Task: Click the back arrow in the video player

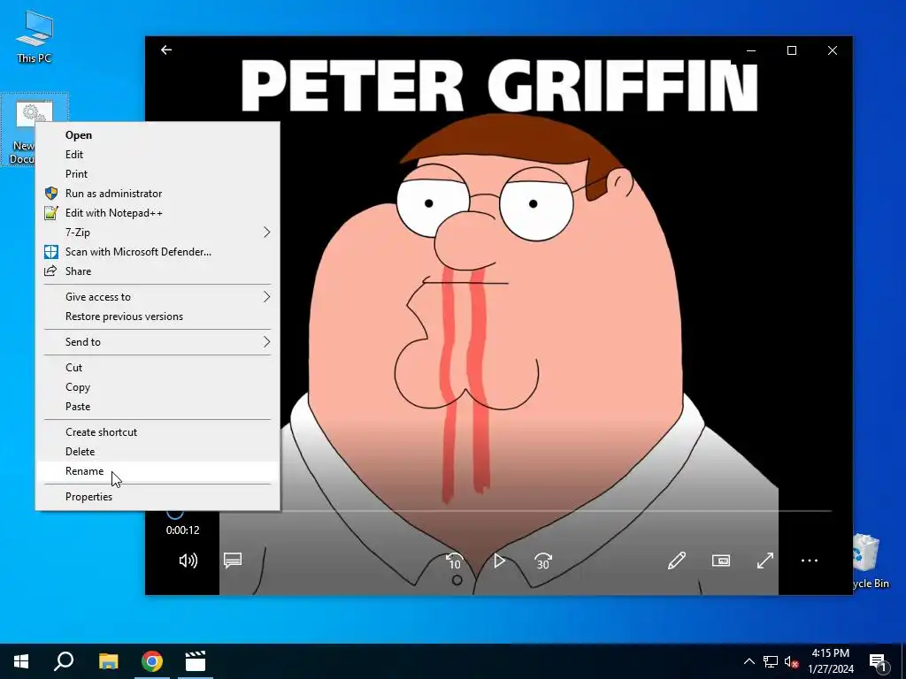Action: (x=166, y=50)
